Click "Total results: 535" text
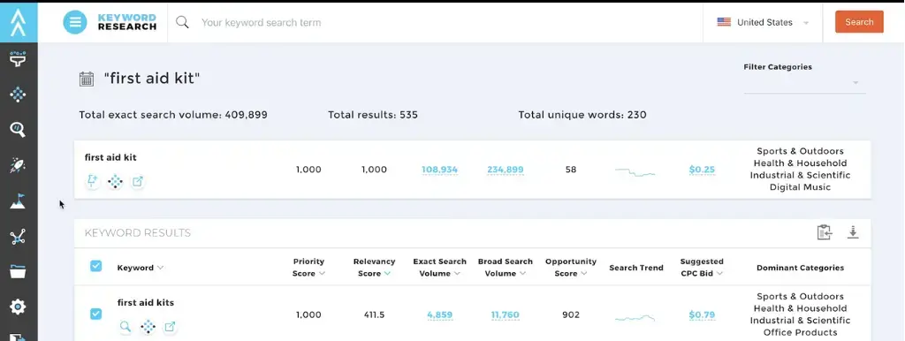This screenshot has height=341, width=905. 373,115
